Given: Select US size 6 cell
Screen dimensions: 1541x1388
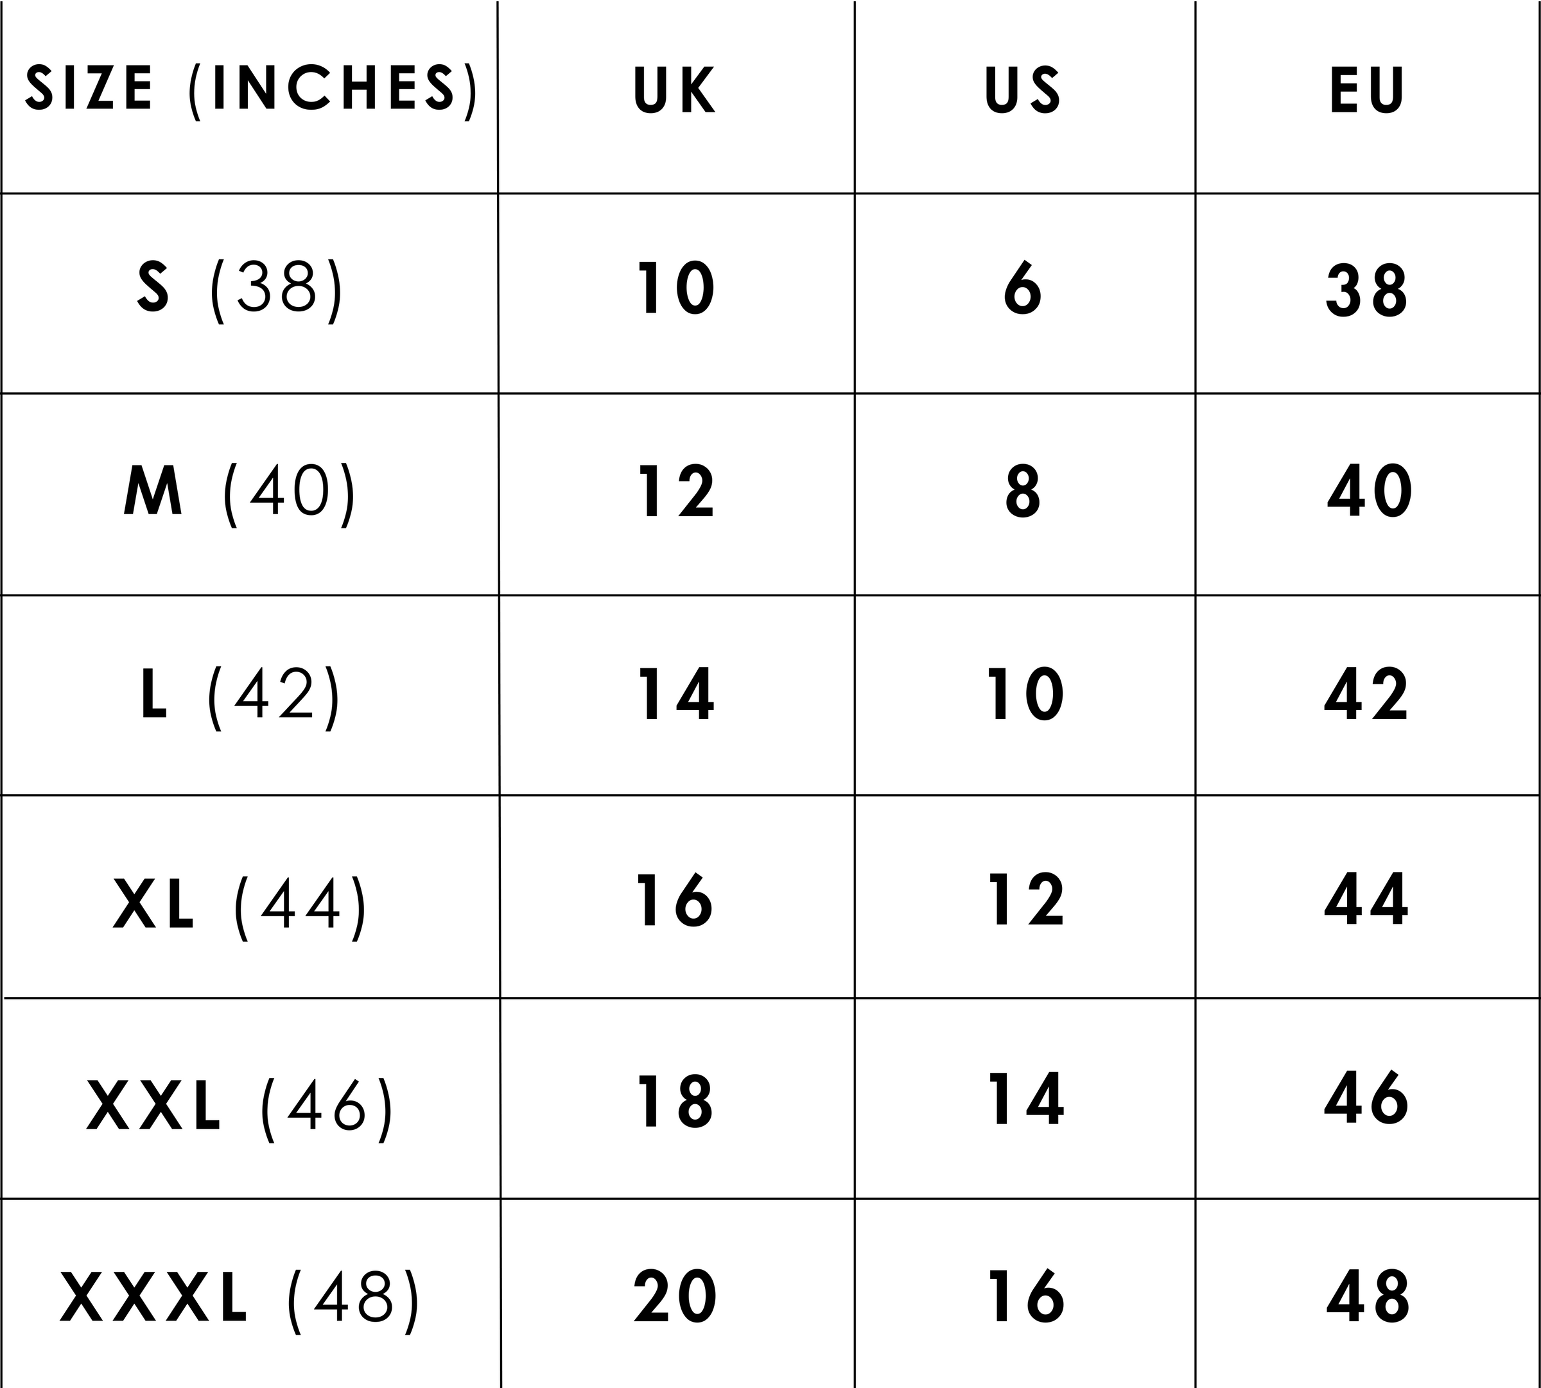Looking at the screenshot, I should (x=1023, y=288).
